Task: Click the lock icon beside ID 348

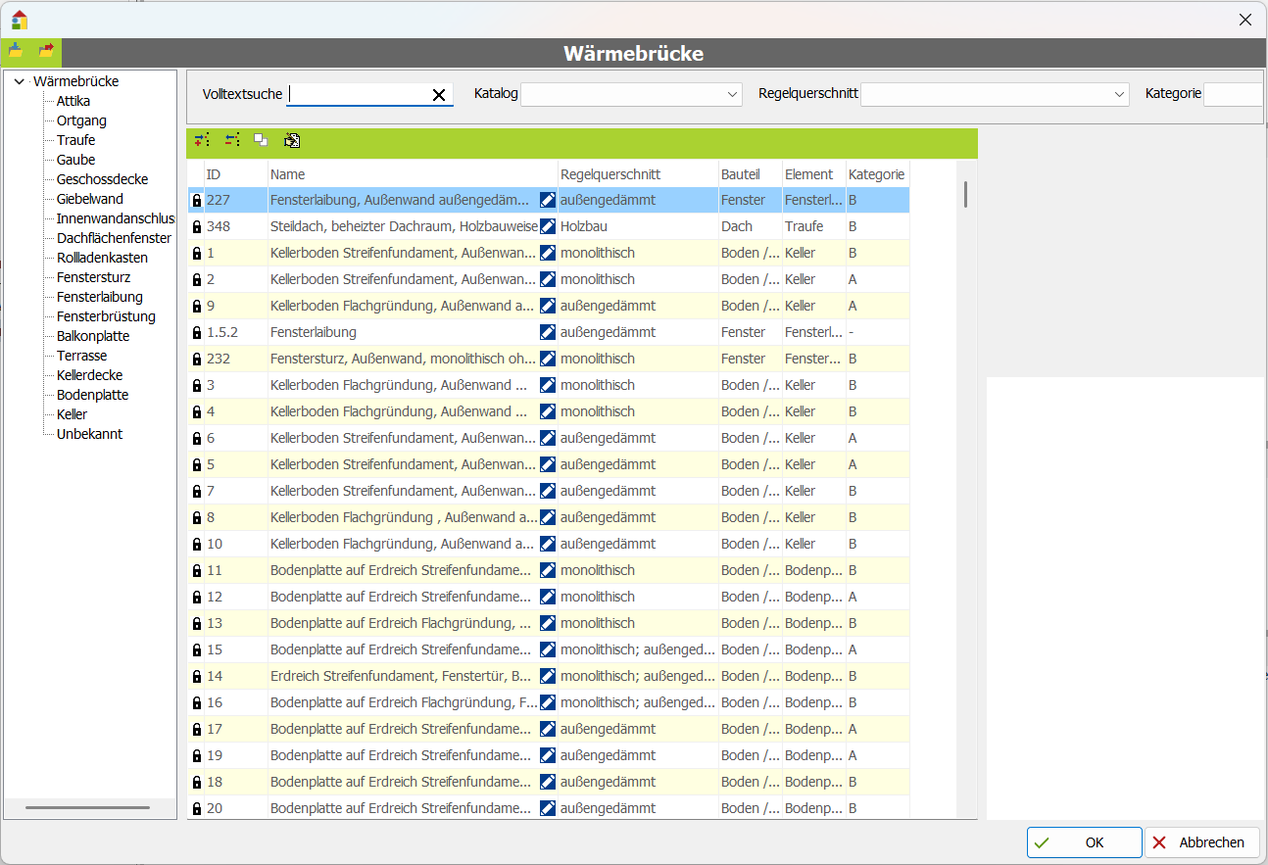Action: [x=197, y=227]
